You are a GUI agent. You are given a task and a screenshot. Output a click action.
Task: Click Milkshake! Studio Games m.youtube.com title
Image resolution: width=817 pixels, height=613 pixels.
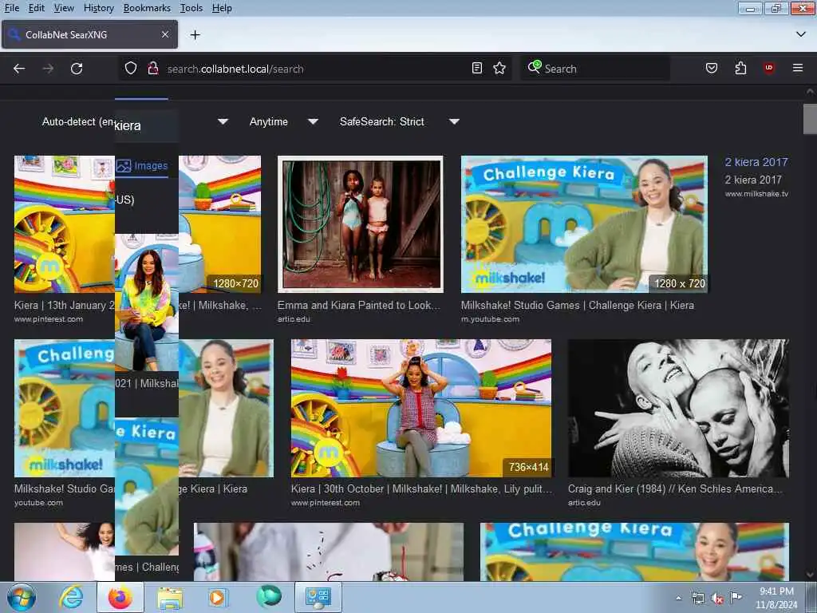[578, 305]
